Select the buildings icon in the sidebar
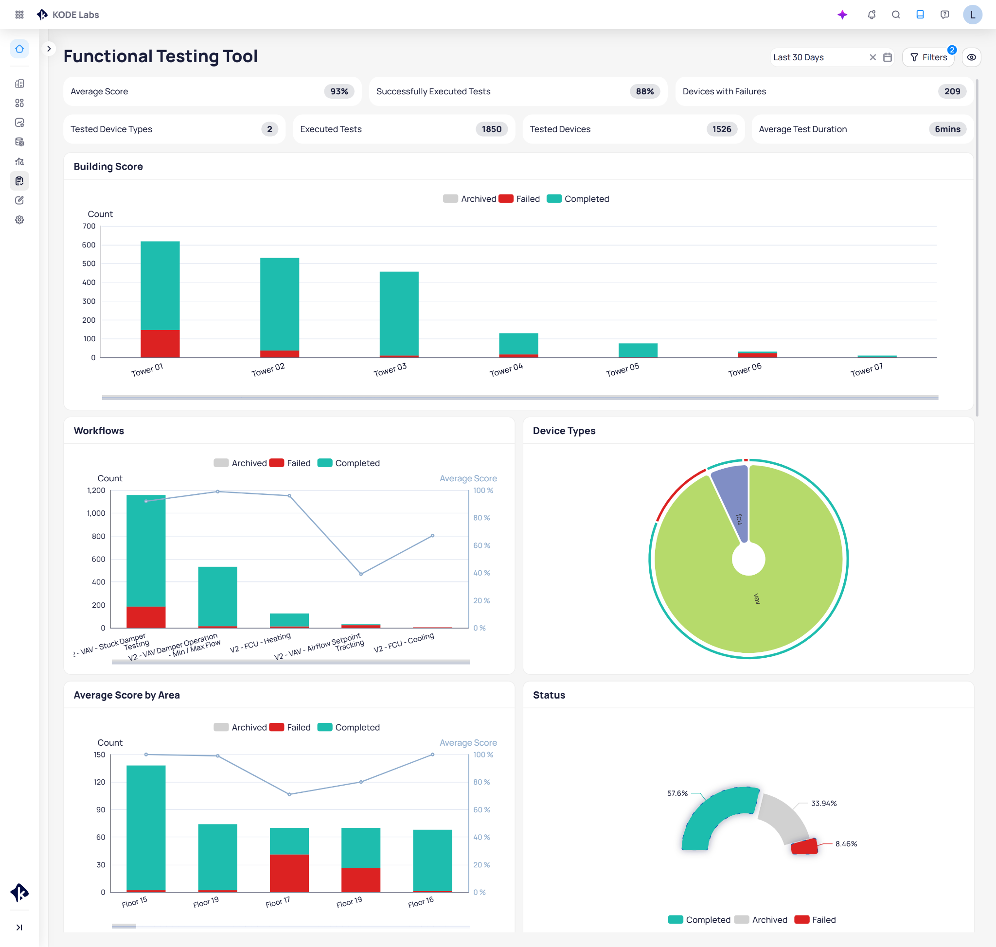The height and width of the screenshot is (947, 996). coord(20,84)
